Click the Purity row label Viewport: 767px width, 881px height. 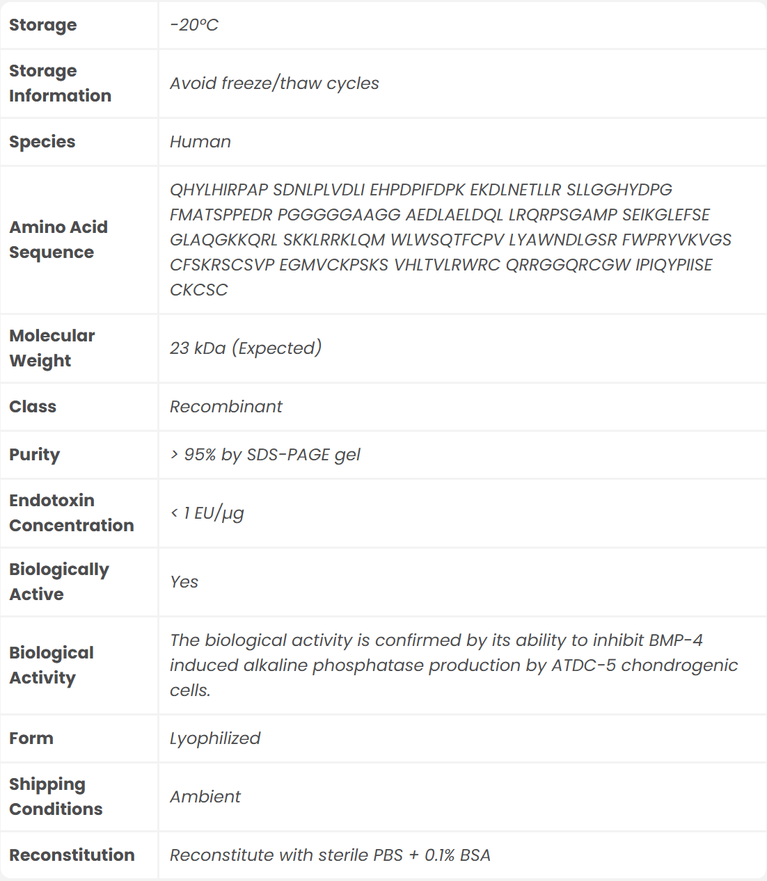(x=35, y=455)
